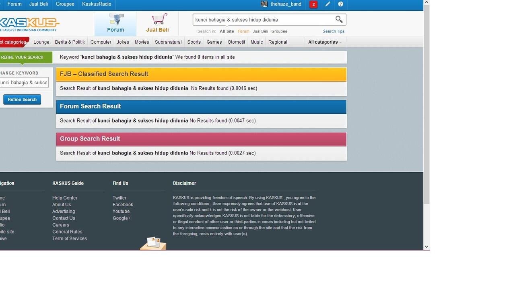Select the Jual Beli shopping cart tab
Viewport: 515px width, 289px height.
(x=157, y=23)
